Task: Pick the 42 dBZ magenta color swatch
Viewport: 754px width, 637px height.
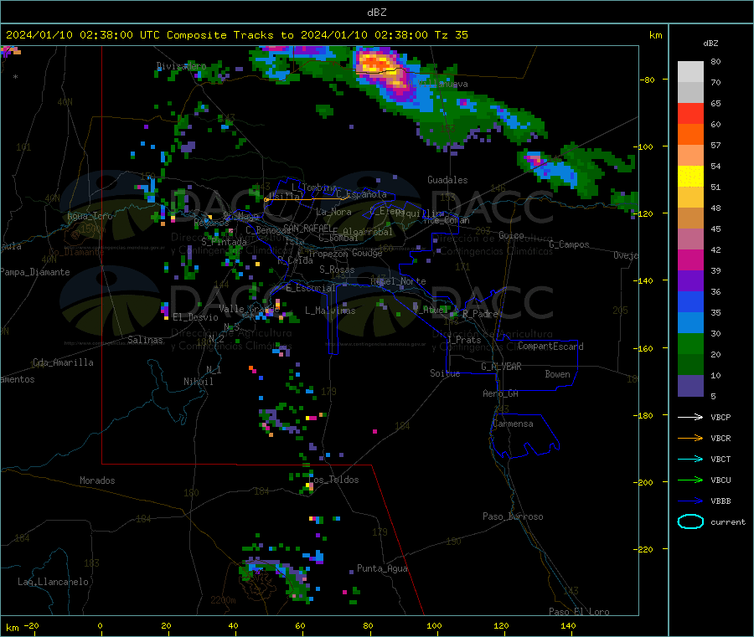Action: point(690,259)
